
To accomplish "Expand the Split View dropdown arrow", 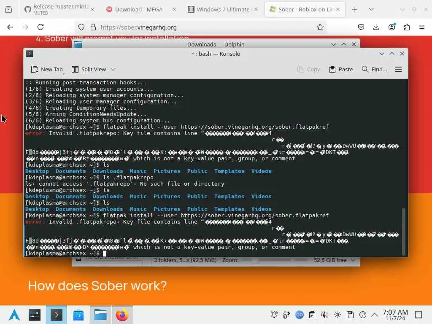I will tap(113, 70).
